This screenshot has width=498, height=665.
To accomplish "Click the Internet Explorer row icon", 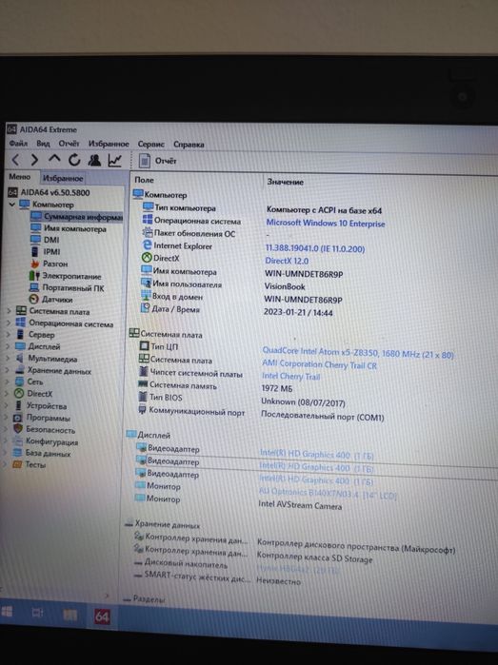I will 147,244.
